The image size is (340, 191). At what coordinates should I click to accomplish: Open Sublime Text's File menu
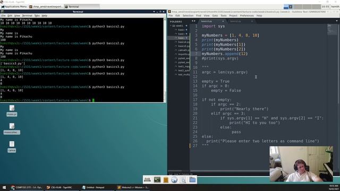click(x=171, y=15)
